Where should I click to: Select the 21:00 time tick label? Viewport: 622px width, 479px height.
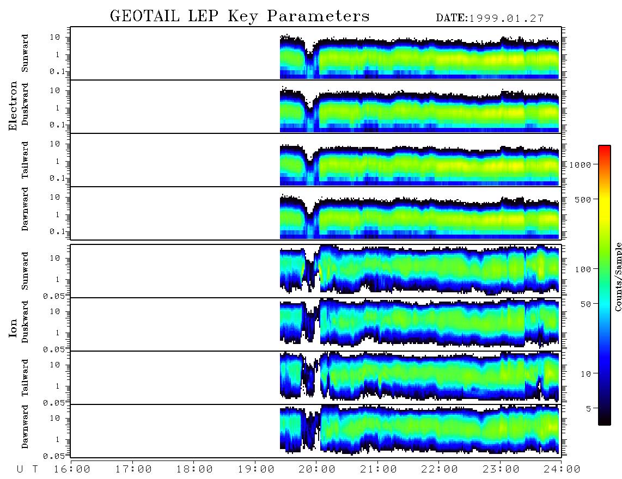click(x=379, y=469)
